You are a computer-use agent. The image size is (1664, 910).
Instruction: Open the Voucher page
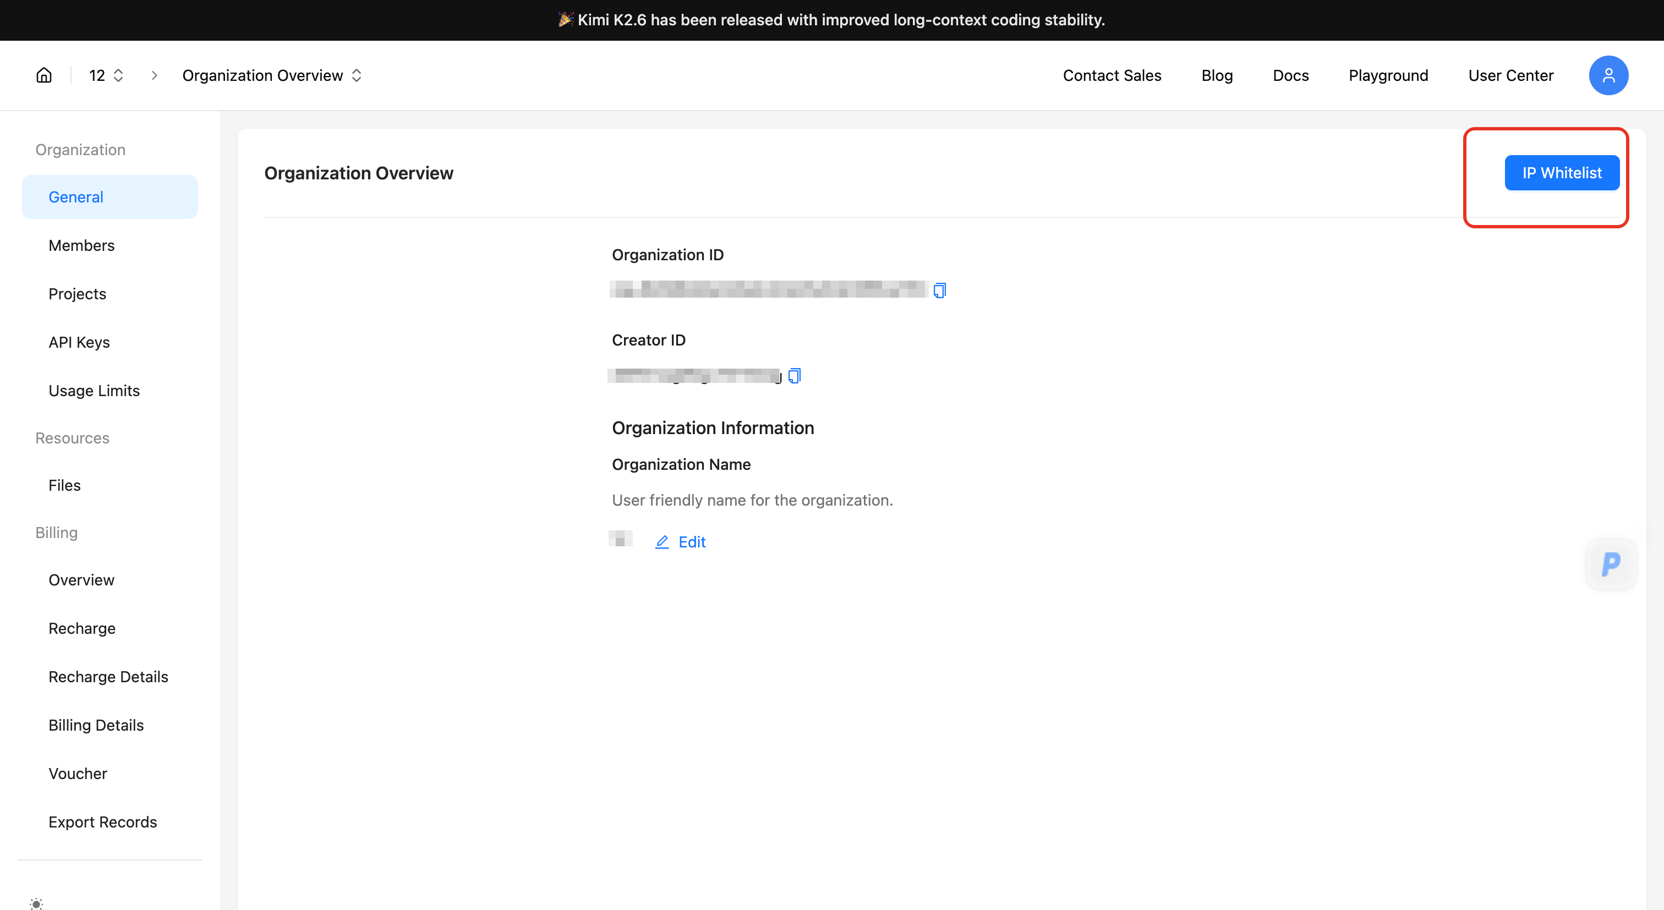[x=110, y=774]
